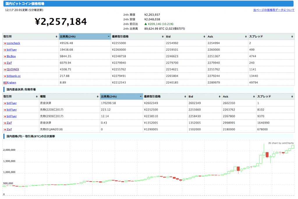Open the Kraken exchange link
Screen dimensions: 298x199
pyautogui.click(x=11, y=83)
